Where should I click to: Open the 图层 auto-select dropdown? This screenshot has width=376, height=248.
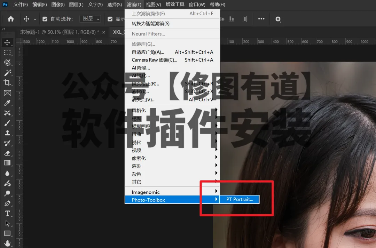90,19
